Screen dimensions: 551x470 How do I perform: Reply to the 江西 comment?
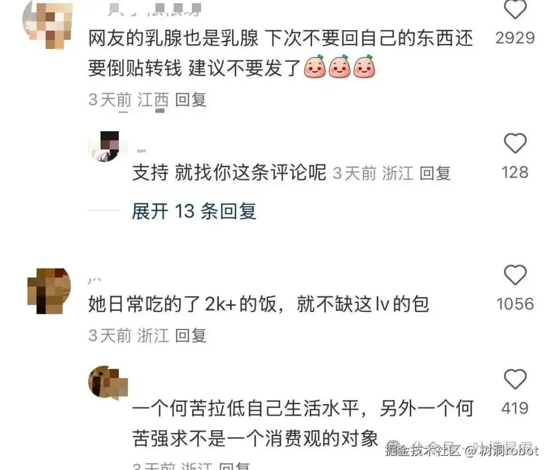pyautogui.click(x=190, y=100)
